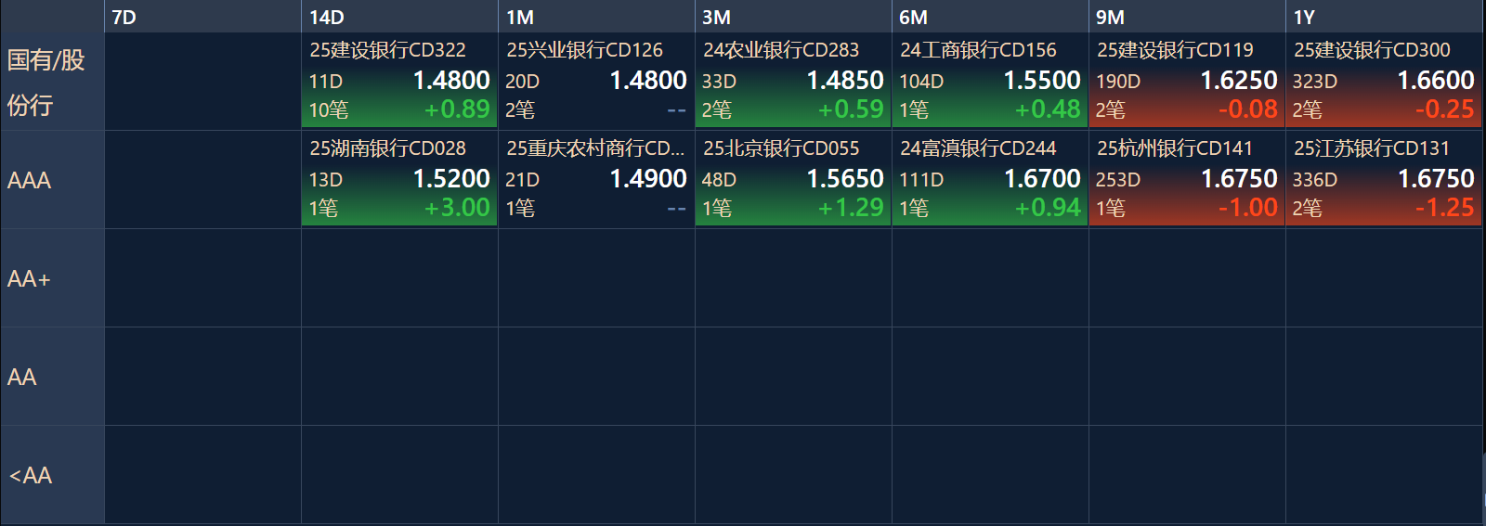Click the -0.25 change value
Screen dimensions: 1486x526
[x=1445, y=109]
